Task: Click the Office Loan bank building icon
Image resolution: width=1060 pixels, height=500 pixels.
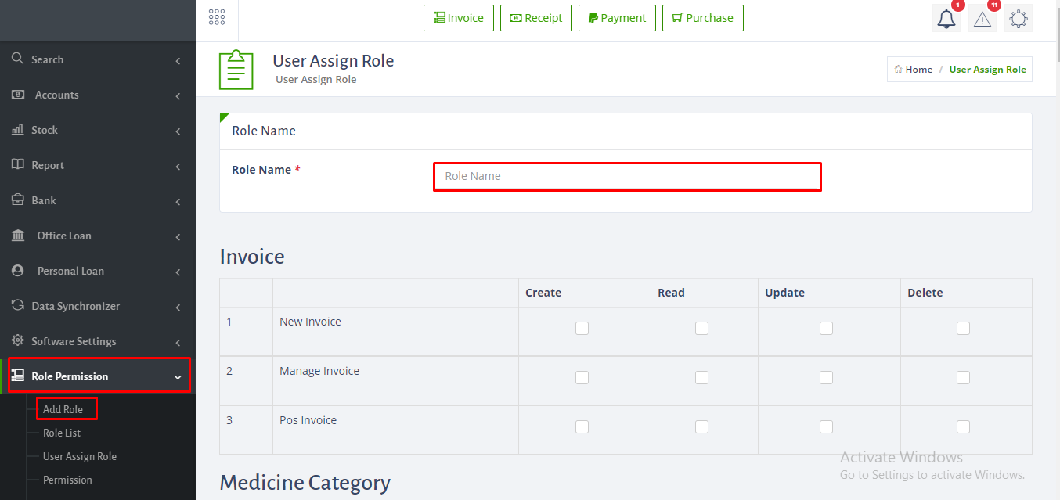Action: 18,236
